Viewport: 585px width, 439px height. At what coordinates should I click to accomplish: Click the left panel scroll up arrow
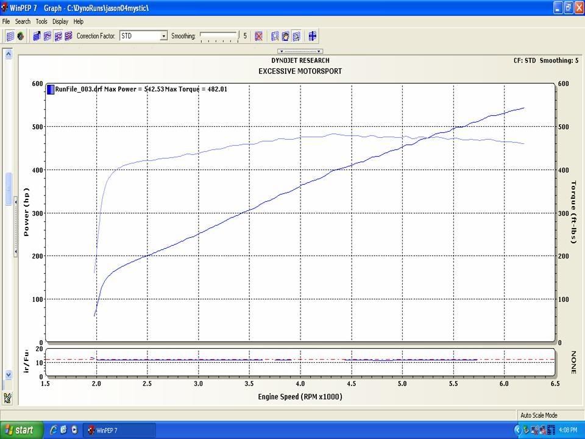8,54
